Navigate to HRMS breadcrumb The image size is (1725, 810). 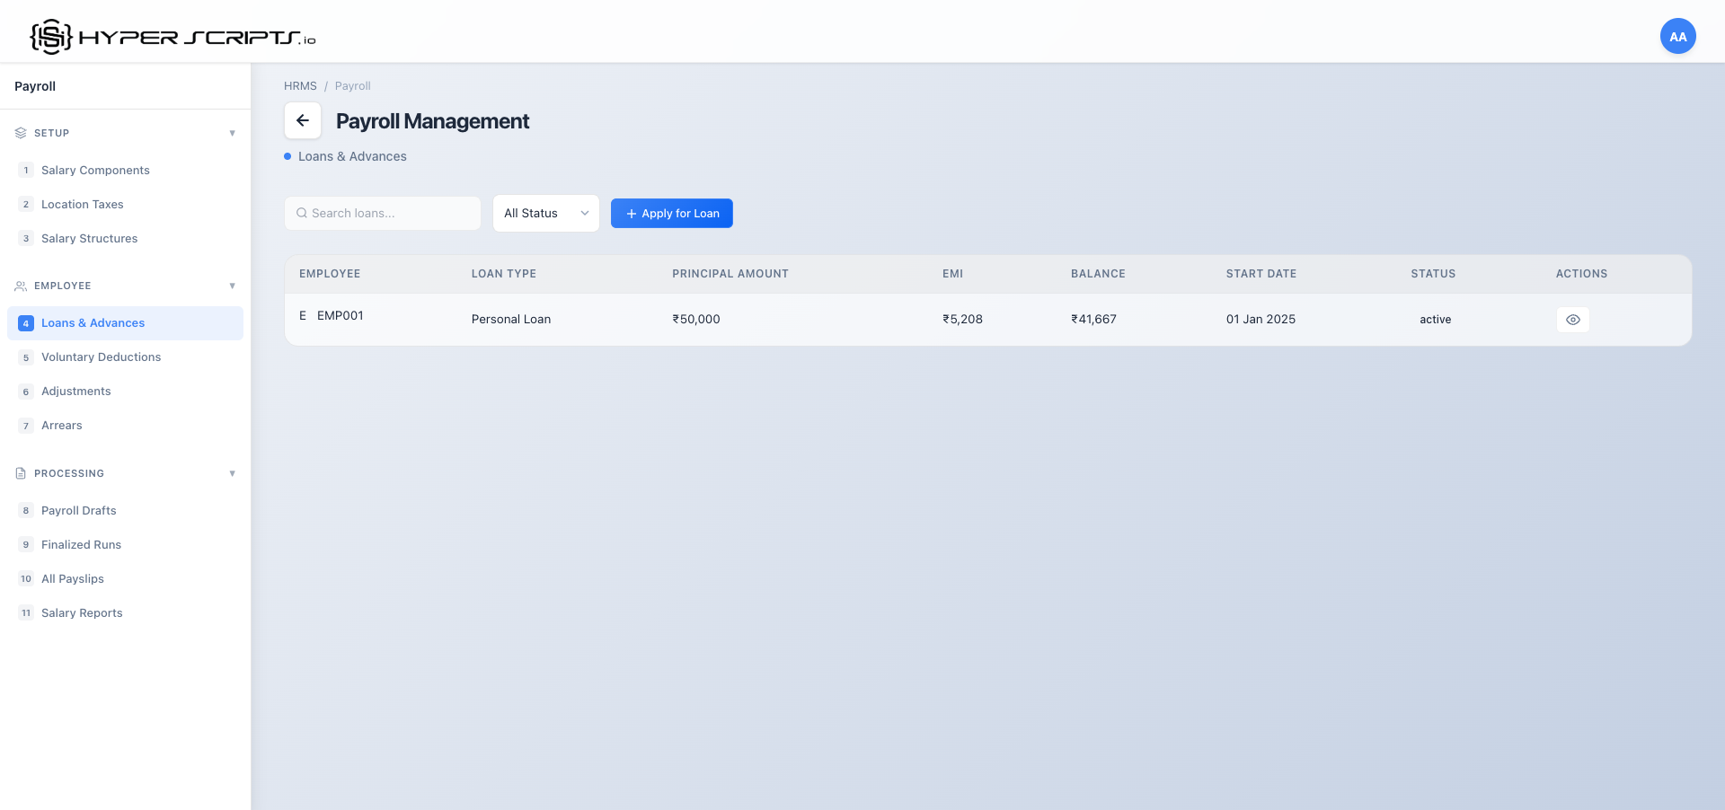[300, 85]
